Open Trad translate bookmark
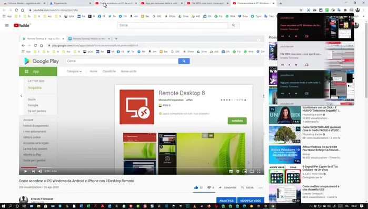This screenshot has height=209, width=368. tap(269, 16)
